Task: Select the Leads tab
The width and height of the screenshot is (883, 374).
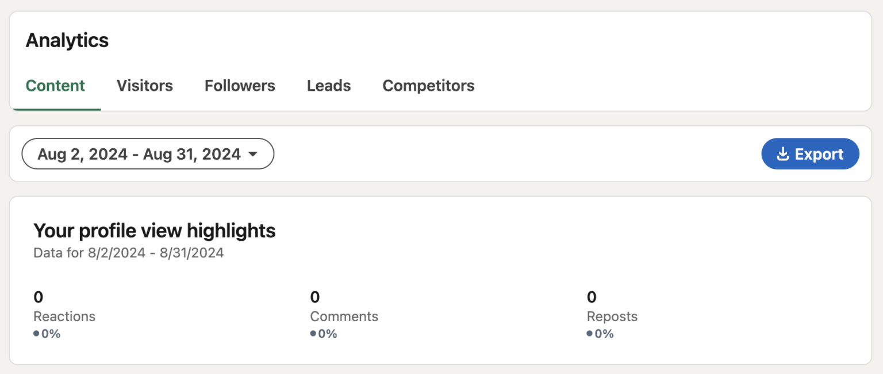Action: click(x=328, y=85)
